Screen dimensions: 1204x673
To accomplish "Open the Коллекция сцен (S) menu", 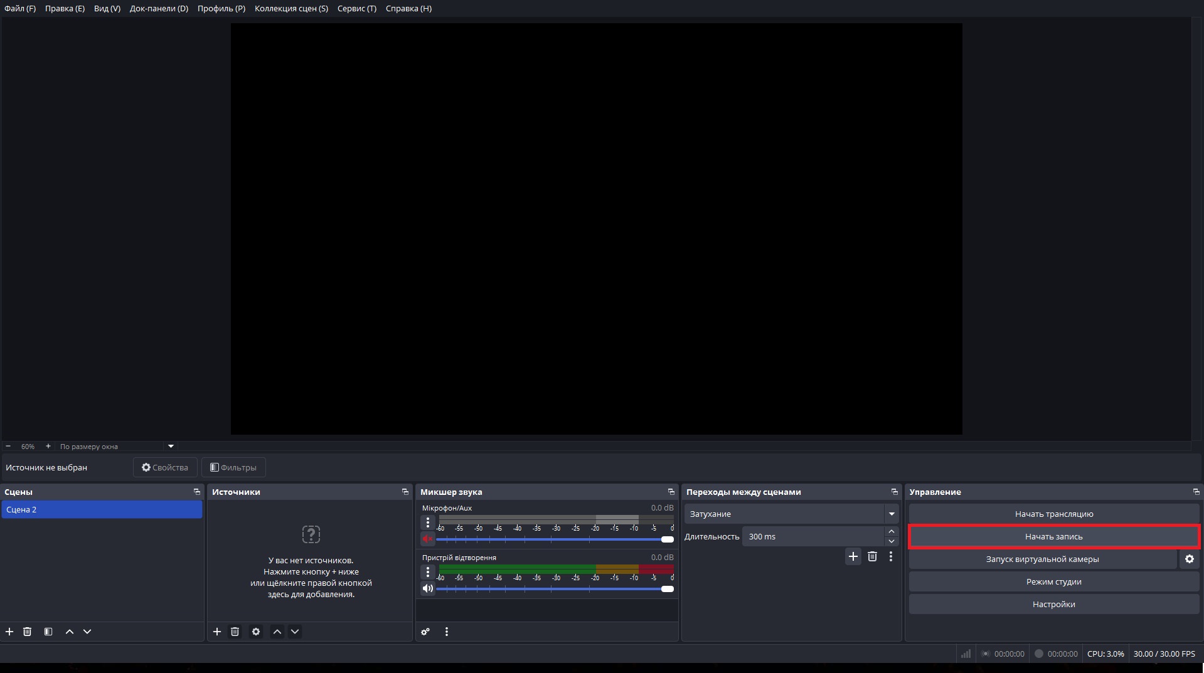I will (x=291, y=8).
